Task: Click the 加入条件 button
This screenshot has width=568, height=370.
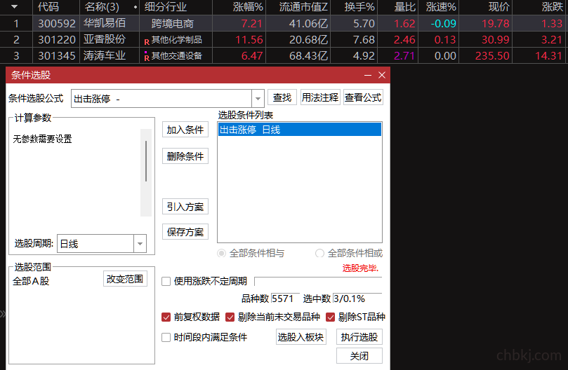Action: pyautogui.click(x=185, y=130)
